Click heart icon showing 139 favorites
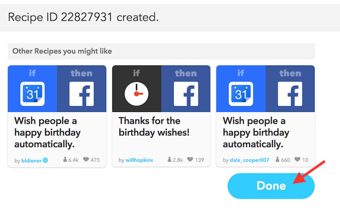This screenshot has height=220, width=340. click(x=190, y=160)
